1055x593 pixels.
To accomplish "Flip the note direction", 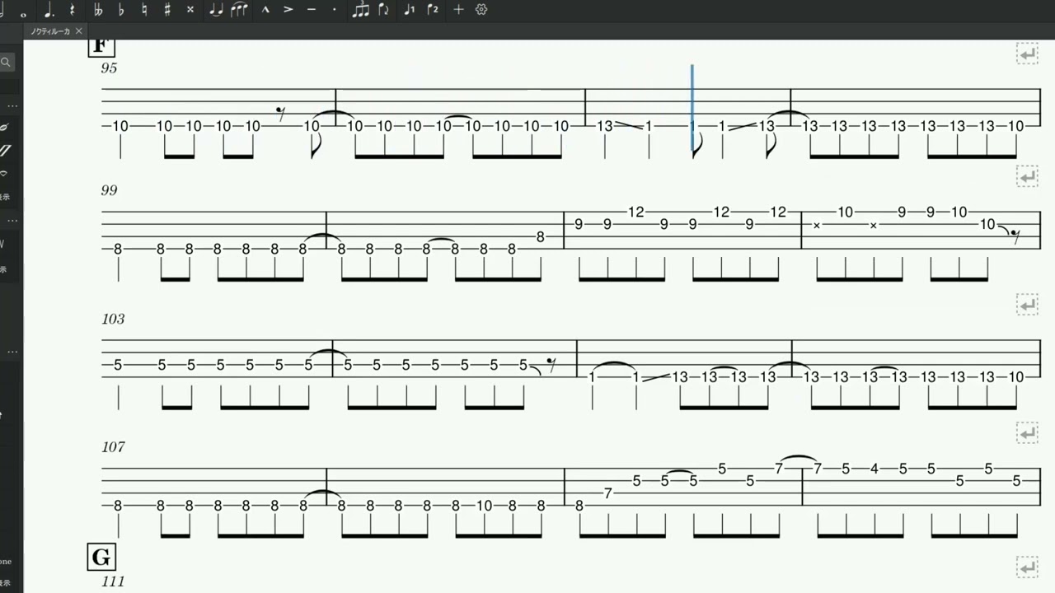I will tap(383, 10).
